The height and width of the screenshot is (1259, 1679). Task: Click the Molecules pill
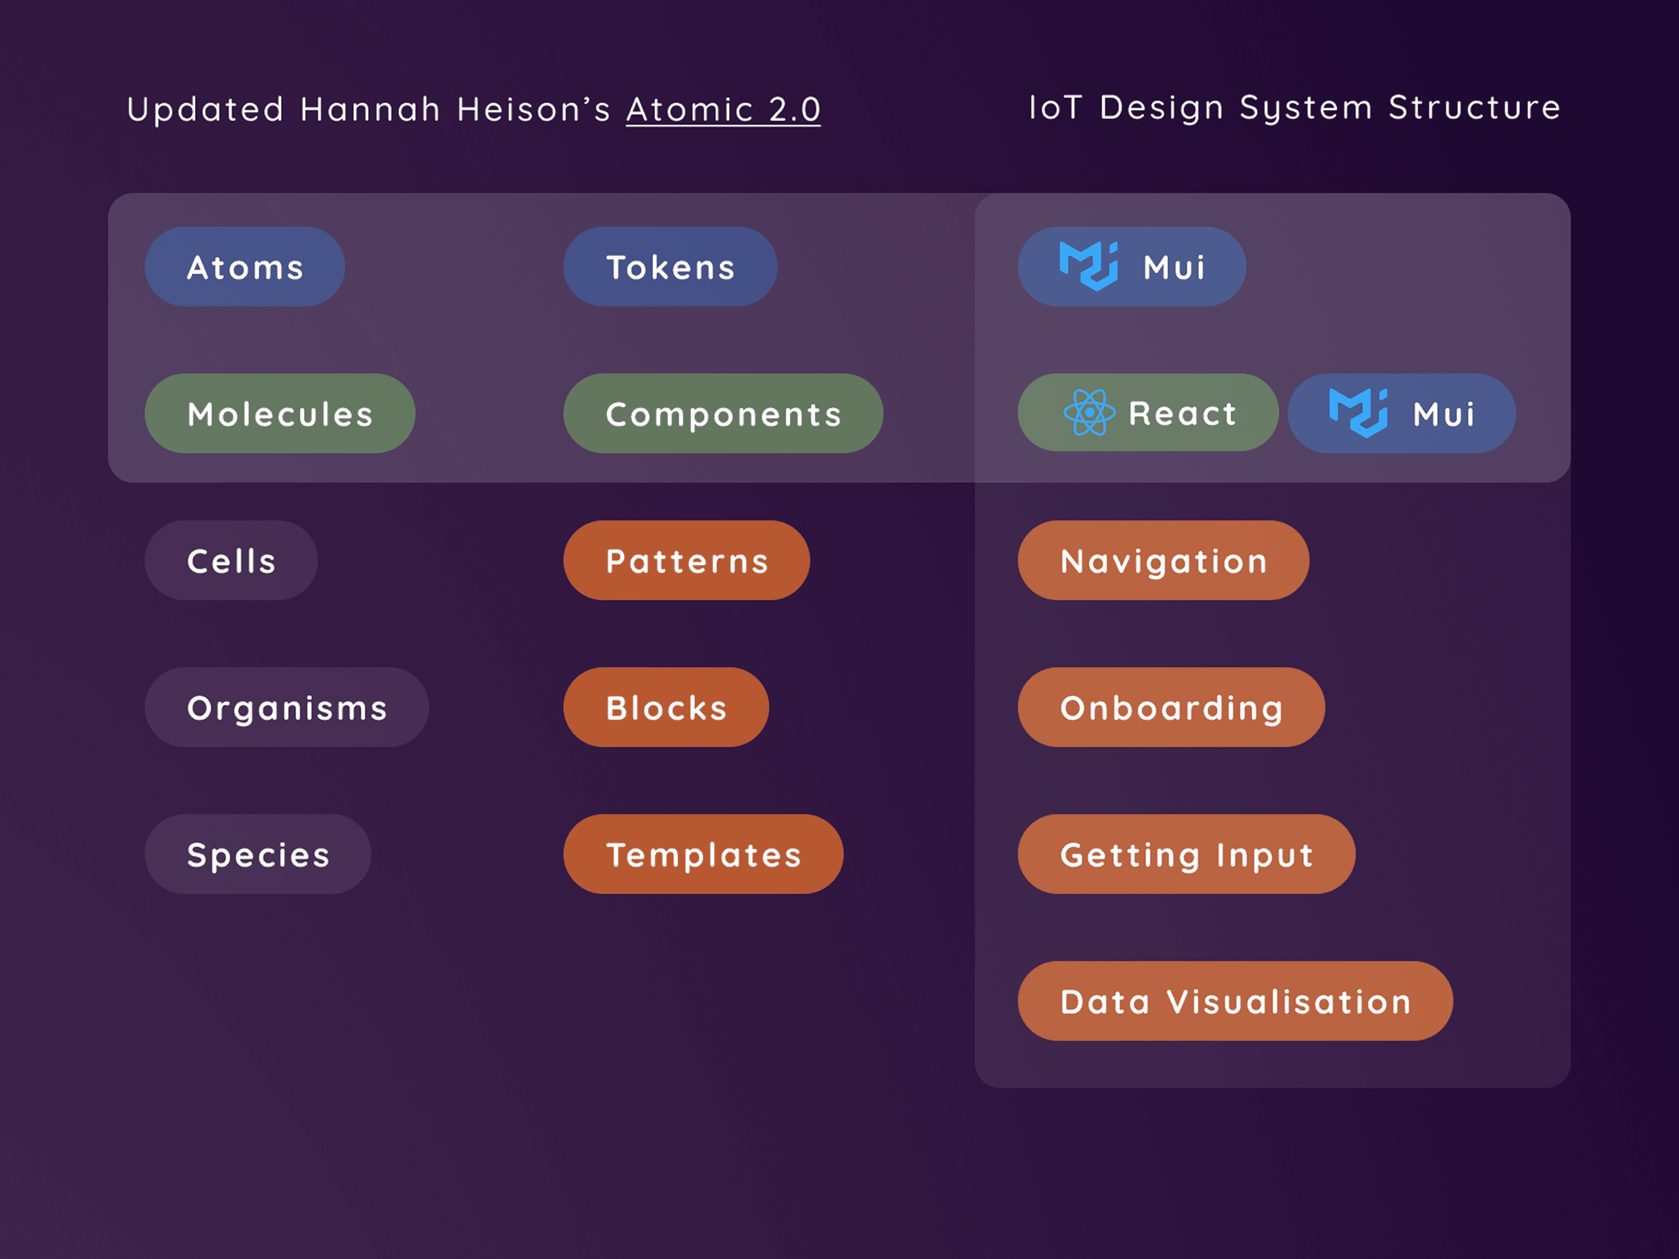click(x=279, y=413)
